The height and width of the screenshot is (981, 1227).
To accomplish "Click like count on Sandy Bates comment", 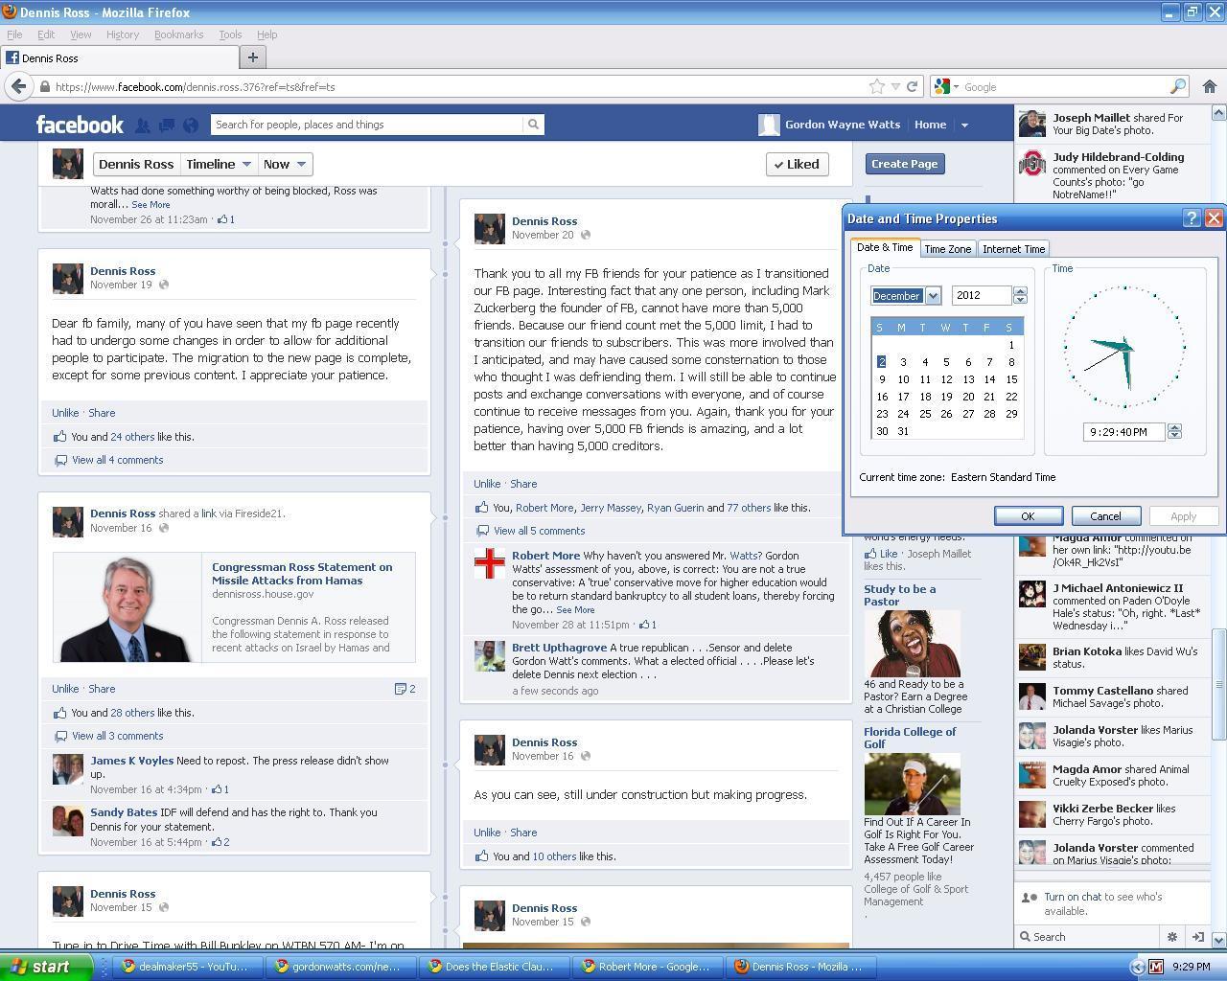I will [x=220, y=842].
